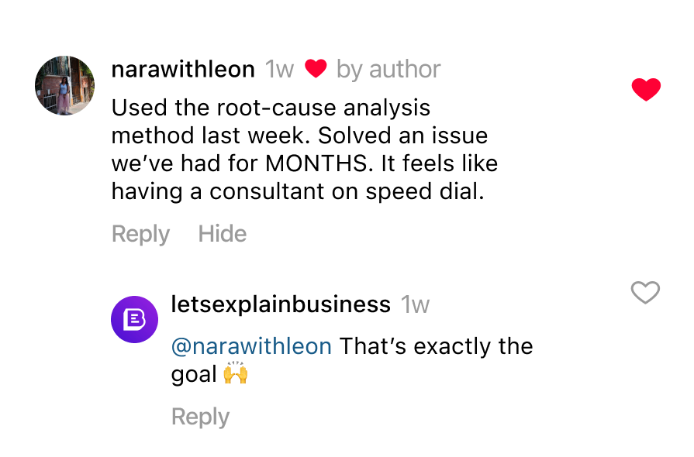Click the 1w timestamp beside letsexplainbusiness
This screenshot has width=694, height=457.
(415, 304)
